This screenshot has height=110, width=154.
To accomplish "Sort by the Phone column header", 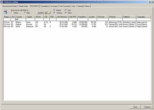I will click(x=39, y=17).
